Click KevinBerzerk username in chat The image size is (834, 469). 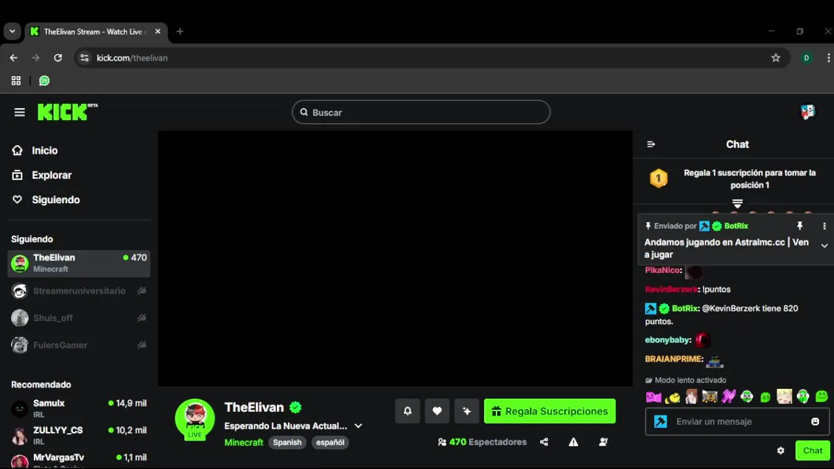tap(671, 289)
